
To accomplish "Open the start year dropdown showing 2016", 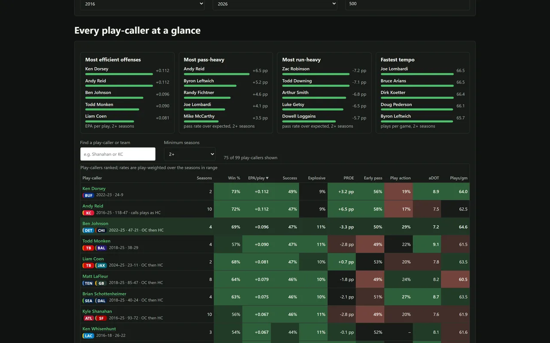I will tap(142, 4).
